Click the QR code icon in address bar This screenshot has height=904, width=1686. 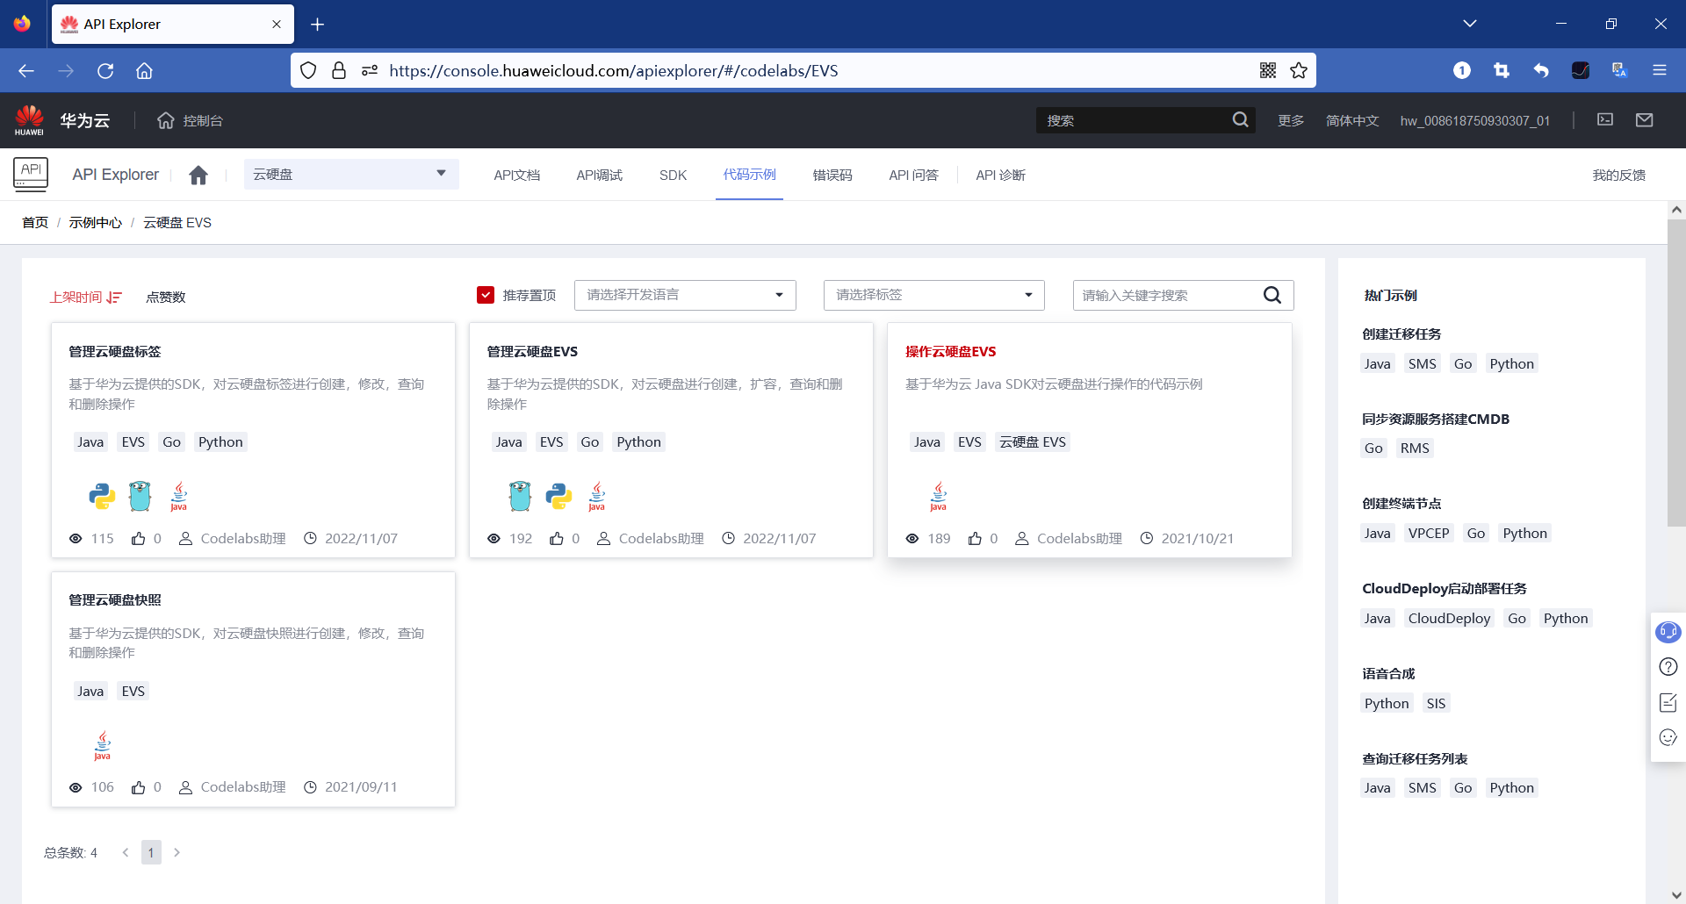point(1268,70)
